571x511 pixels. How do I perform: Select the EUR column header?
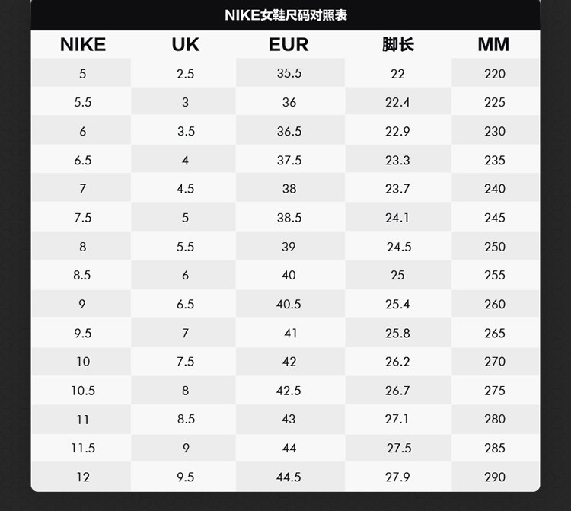[x=289, y=44]
